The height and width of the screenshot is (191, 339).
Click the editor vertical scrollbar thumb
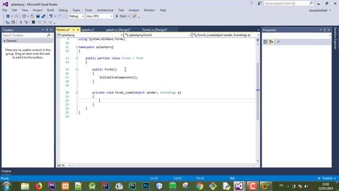[258, 91]
